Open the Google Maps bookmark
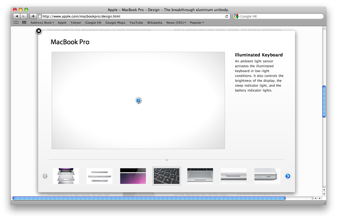This screenshot has height=216, width=337. (115, 23)
